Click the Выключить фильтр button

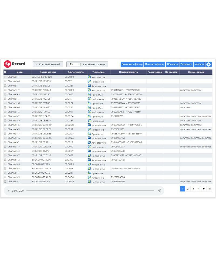click(x=132, y=64)
